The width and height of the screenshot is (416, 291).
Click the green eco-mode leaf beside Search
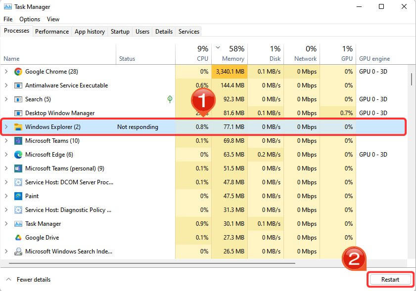coord(170,99)
